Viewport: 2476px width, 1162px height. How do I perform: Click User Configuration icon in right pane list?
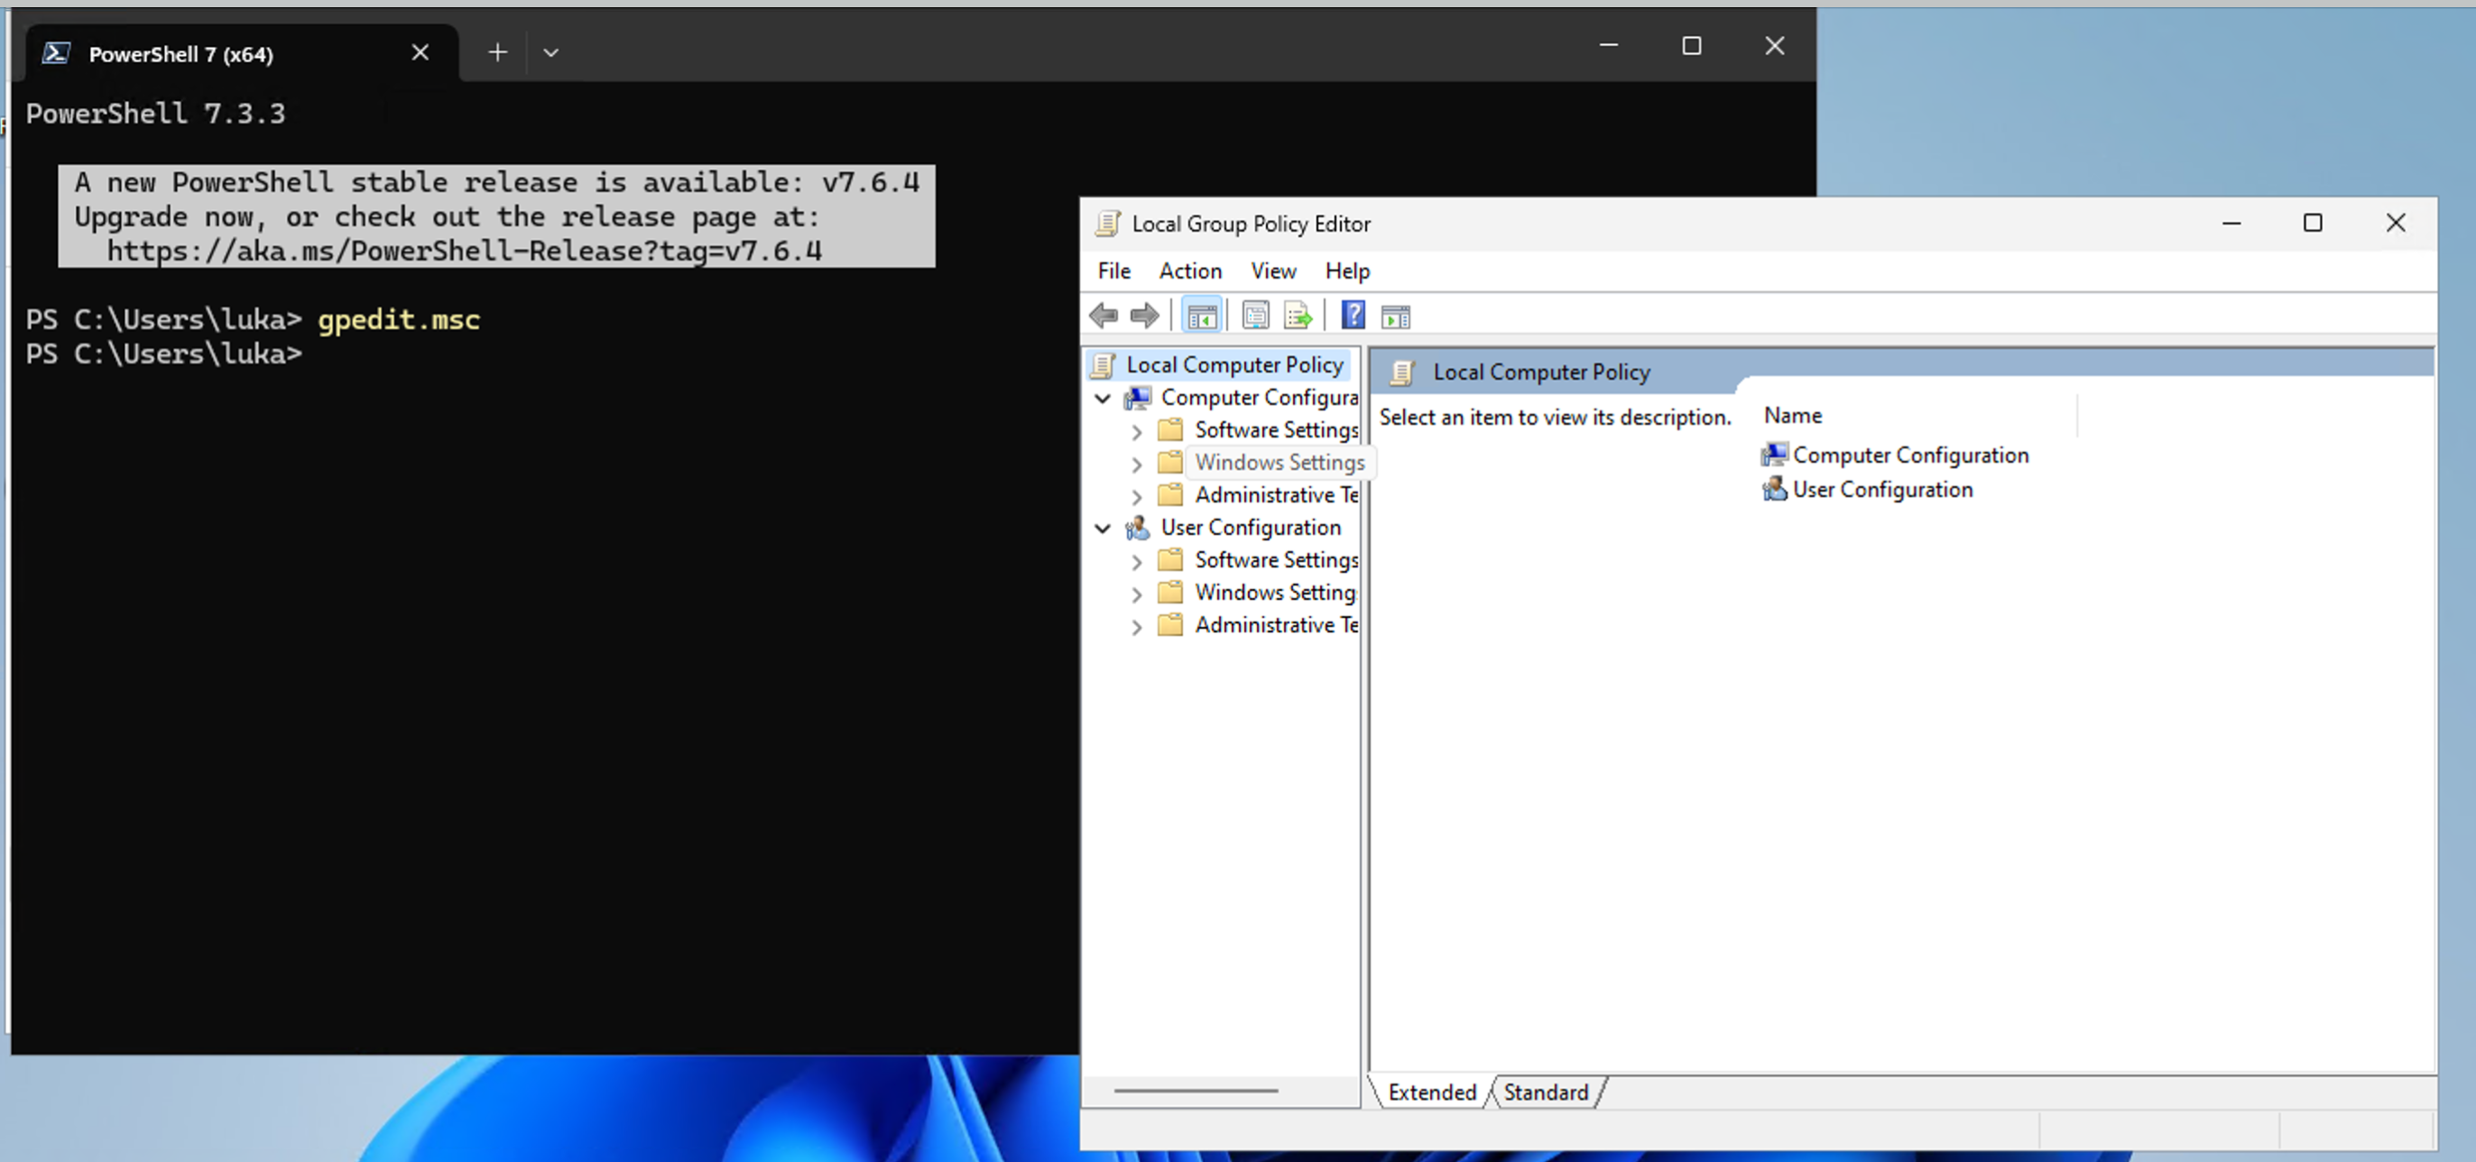point(1774,489)
